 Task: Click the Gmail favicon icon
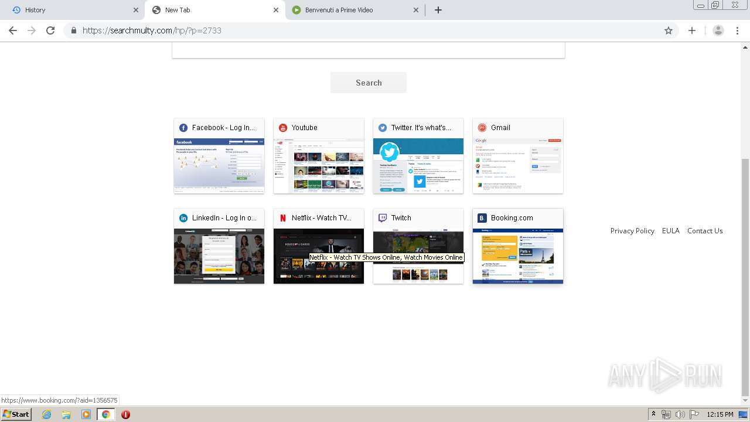click(482, 128)
